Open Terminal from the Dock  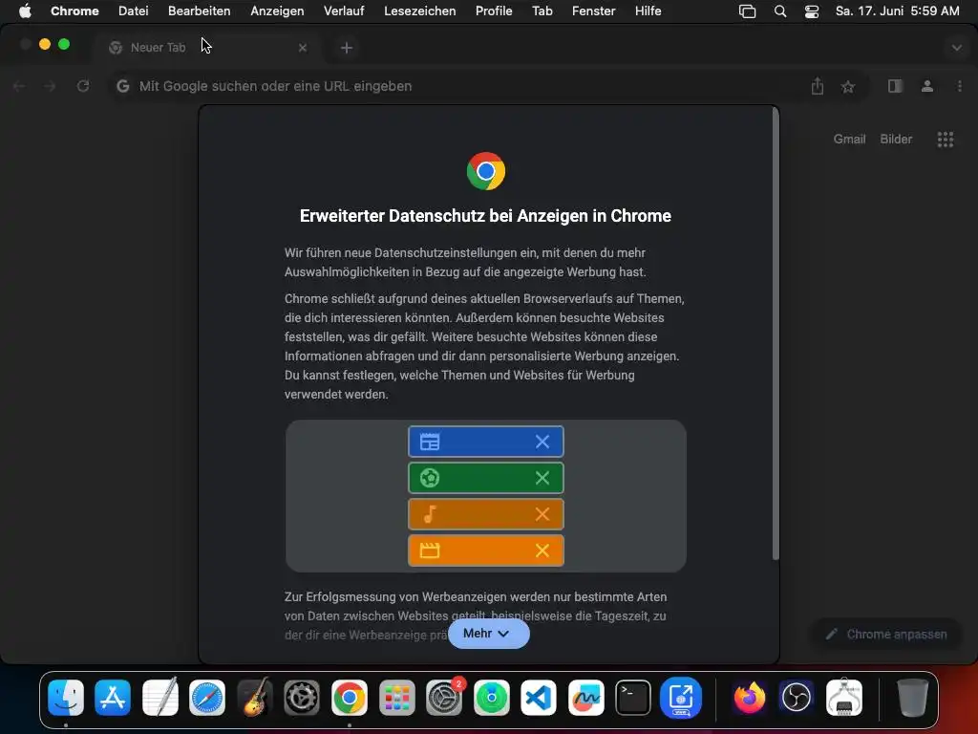point(633,697)
